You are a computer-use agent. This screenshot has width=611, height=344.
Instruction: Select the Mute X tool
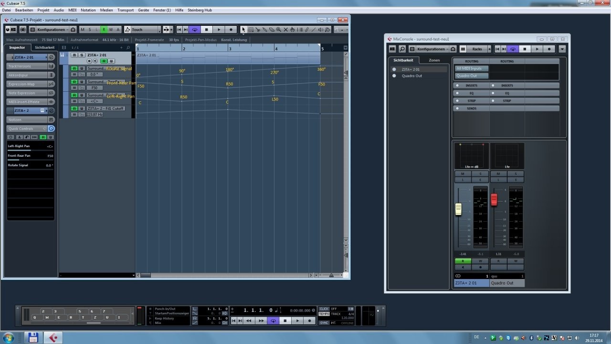pos(286,30)
